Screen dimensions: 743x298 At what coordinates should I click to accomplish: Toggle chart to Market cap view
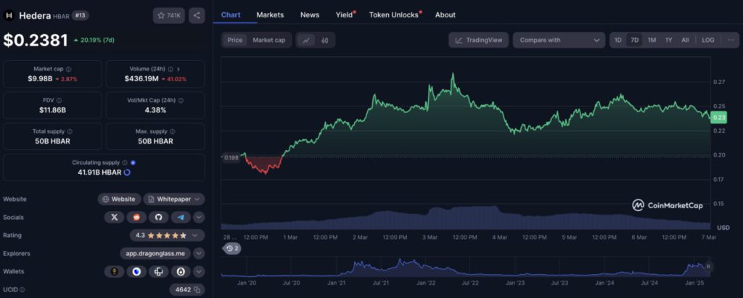pos(269,41)
